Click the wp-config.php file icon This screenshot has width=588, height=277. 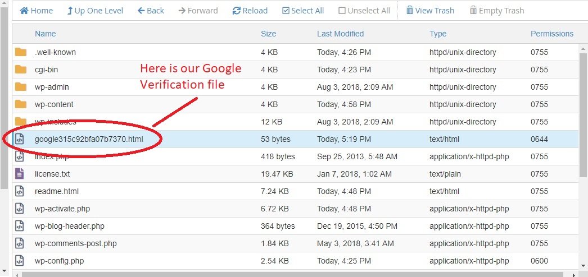20,261
